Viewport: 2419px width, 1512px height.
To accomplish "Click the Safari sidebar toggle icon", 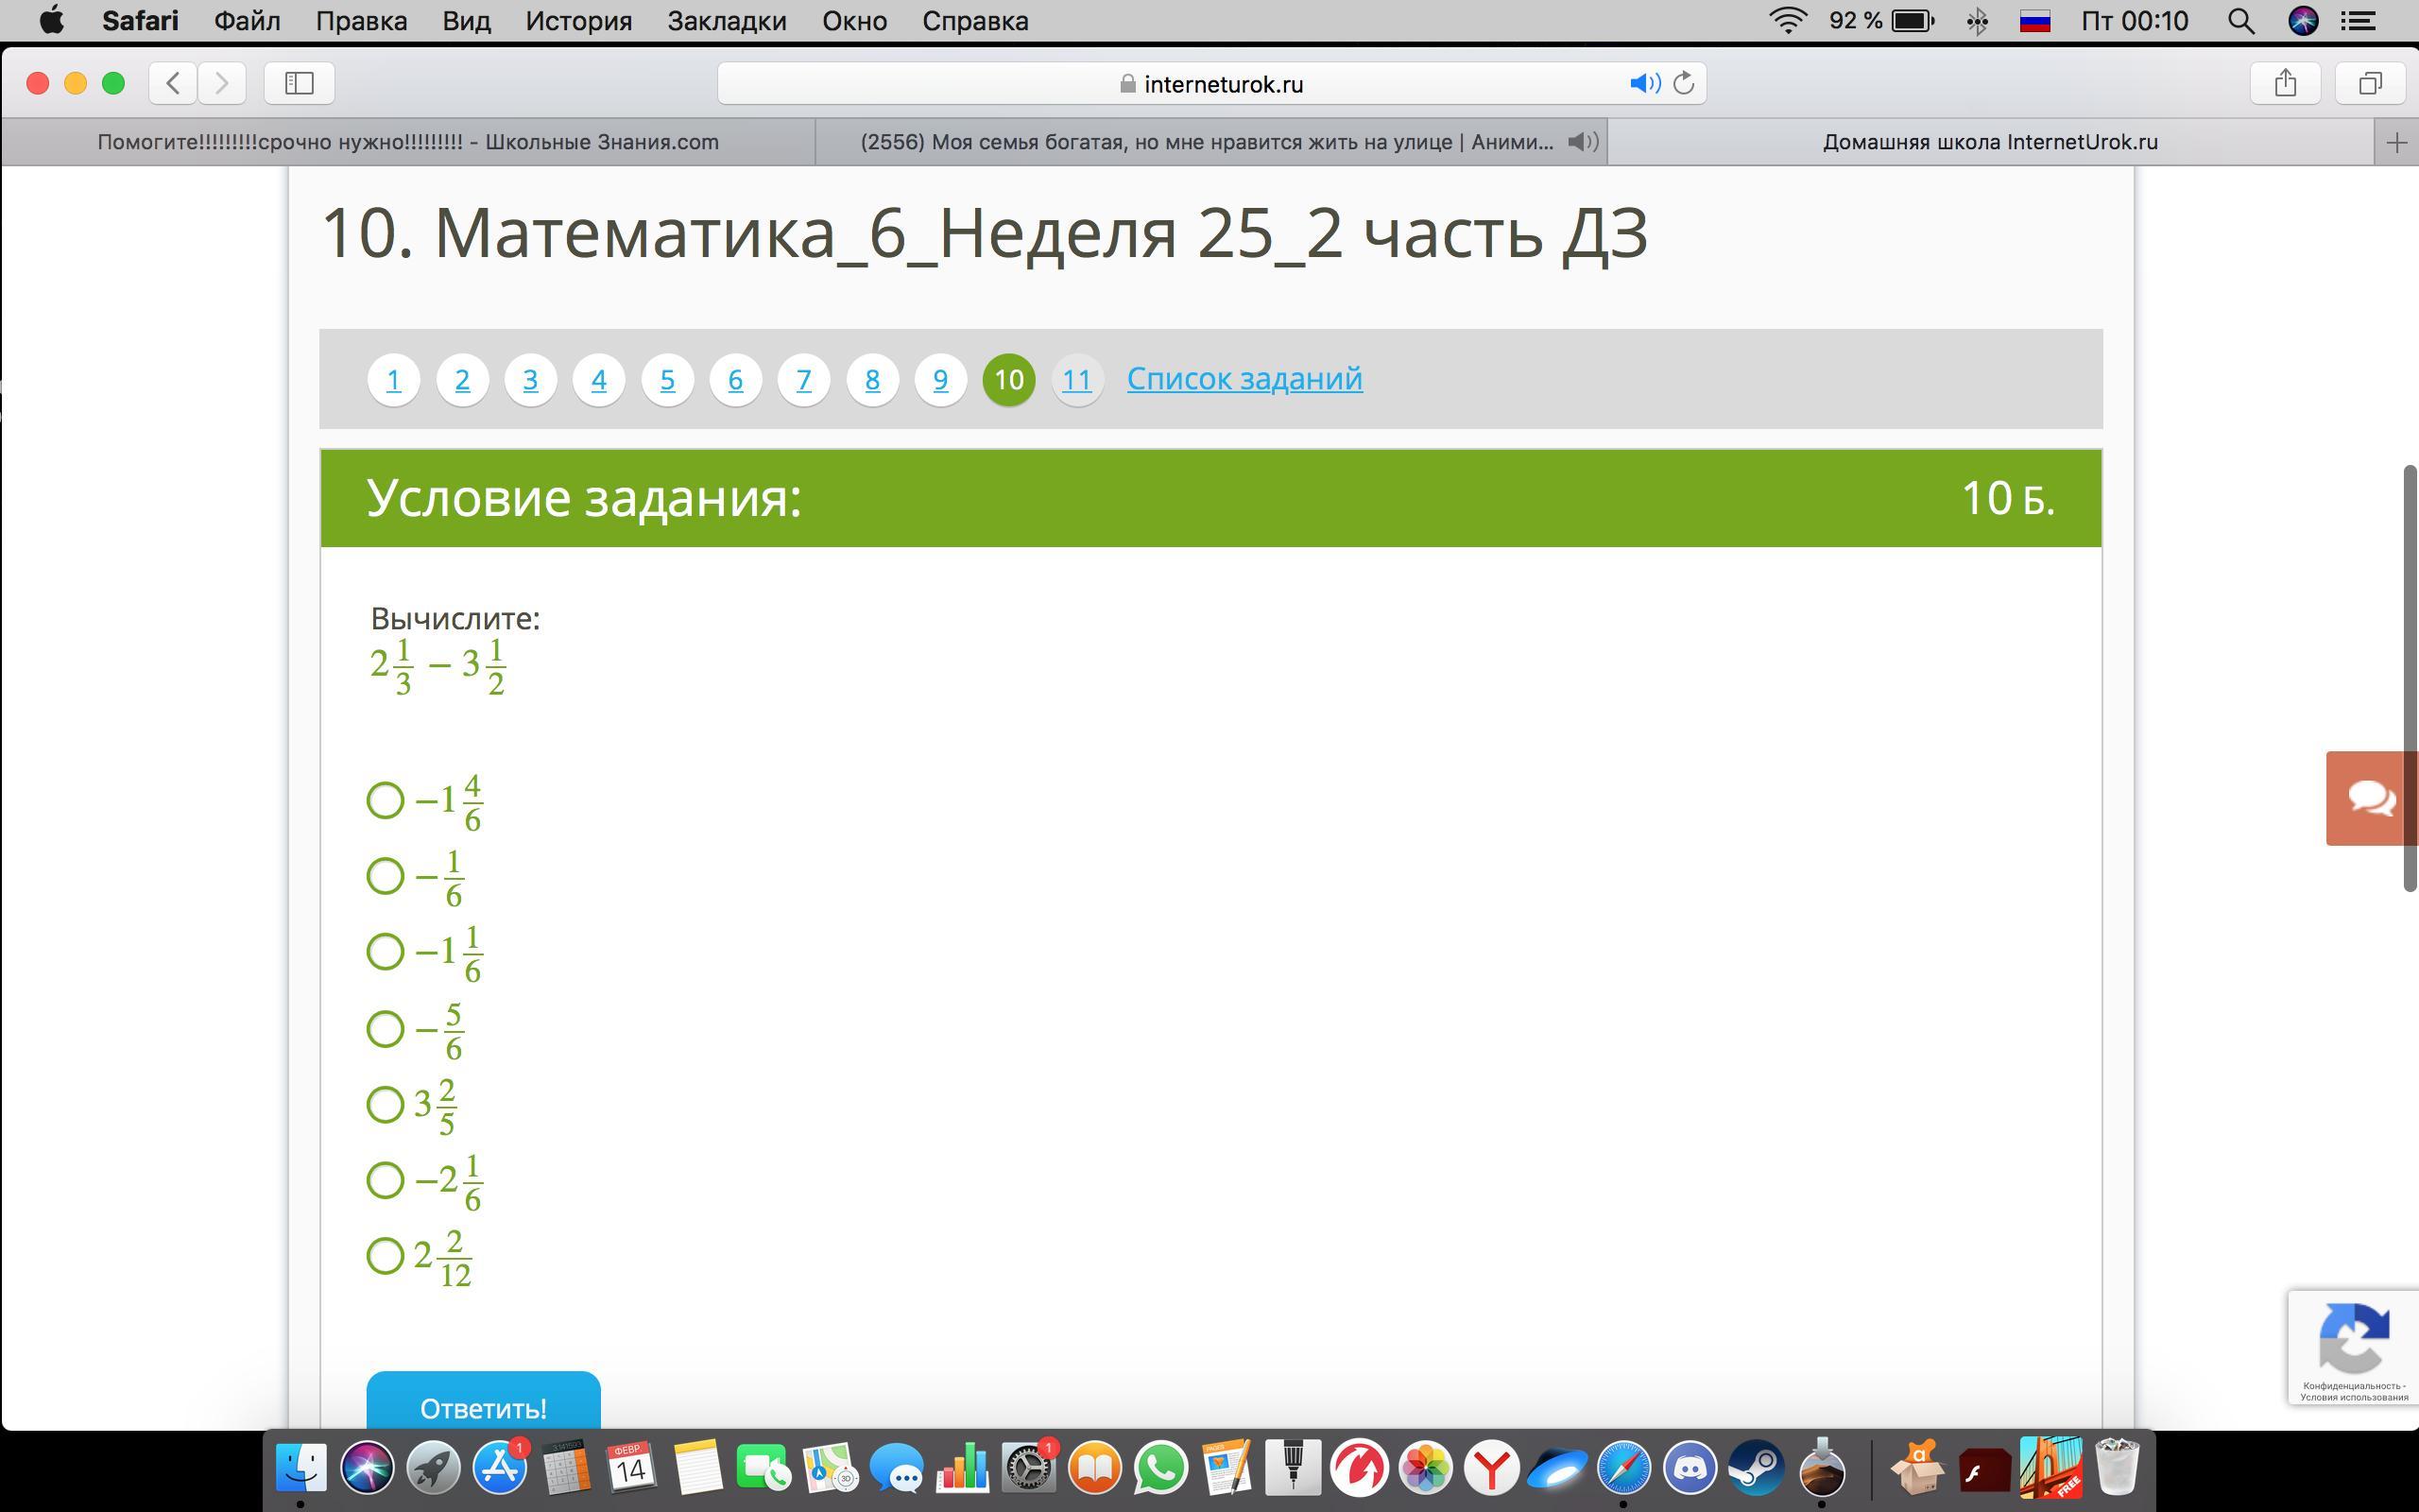I will coord(299,83).
